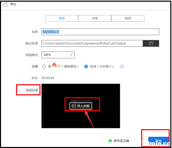Click green cloud icon beside save to cloud

point(110,141)
